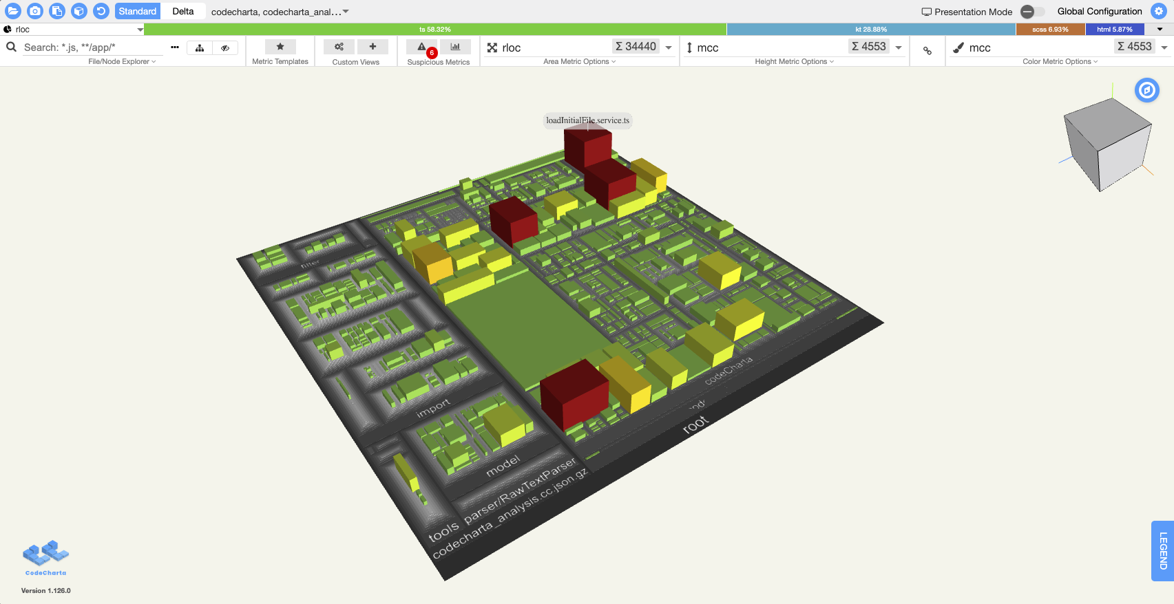Click the loadInitialFile.service.ts label

click(588, 120)
